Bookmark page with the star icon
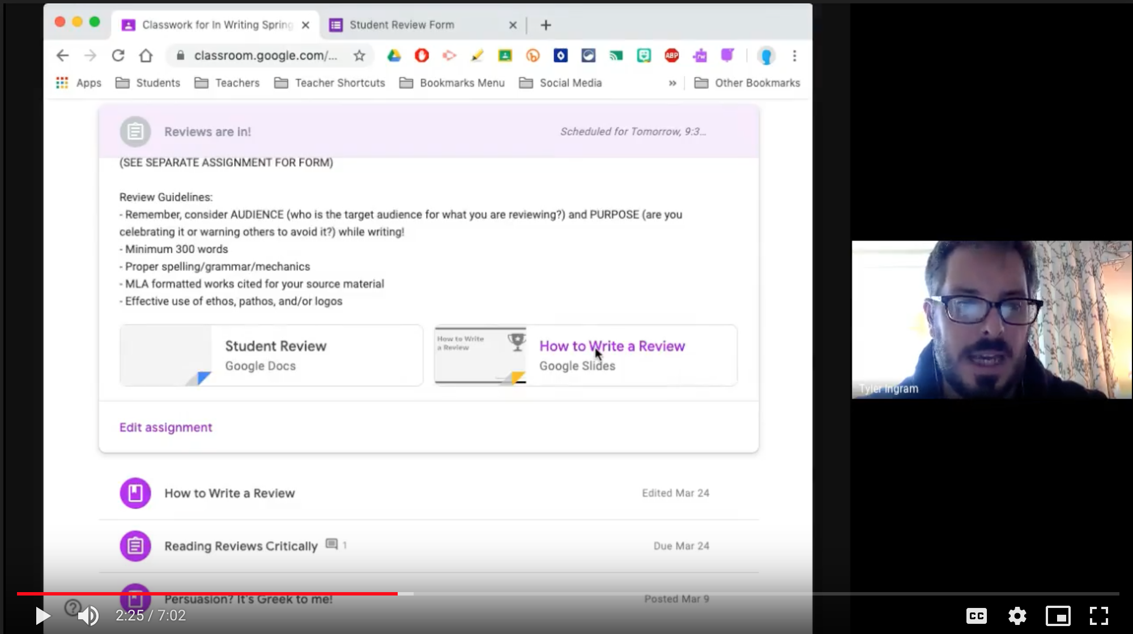This screenshot has width=1133, height=634. click(x=359, y=55)
